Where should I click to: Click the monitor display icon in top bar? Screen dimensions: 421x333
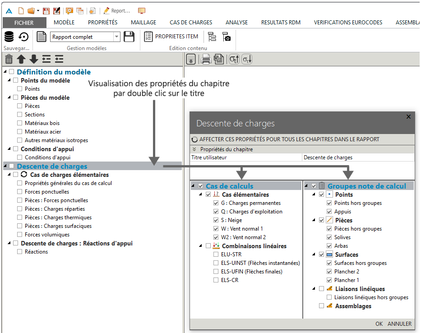pyautogui.click(x=142, y=11)
